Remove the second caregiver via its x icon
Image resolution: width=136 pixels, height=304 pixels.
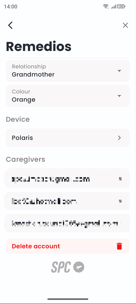[120, 201]
